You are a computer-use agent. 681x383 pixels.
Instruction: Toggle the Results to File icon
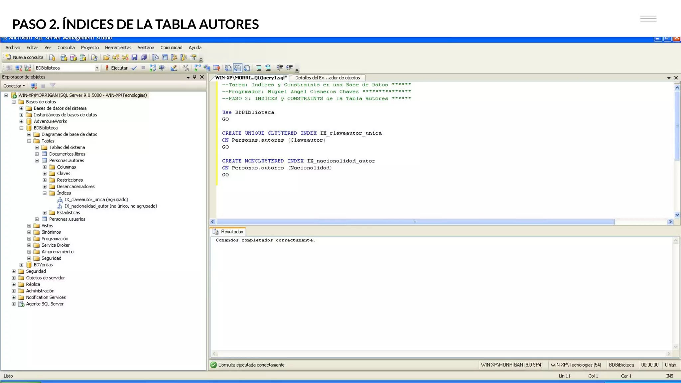click(x=247, y=68)
